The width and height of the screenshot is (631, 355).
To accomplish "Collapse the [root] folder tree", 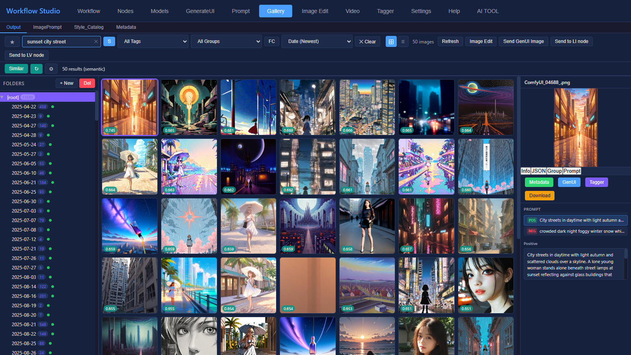I will [x=2, y=97].
